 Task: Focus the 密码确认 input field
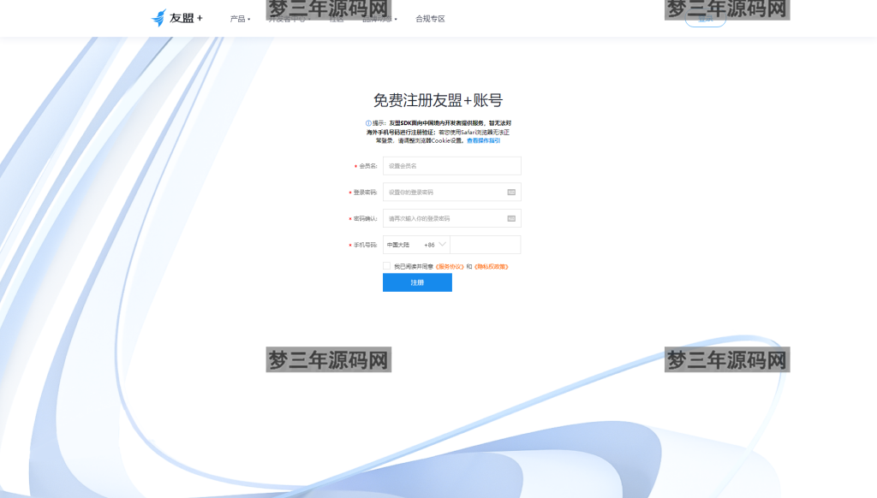tap(452, 218)
